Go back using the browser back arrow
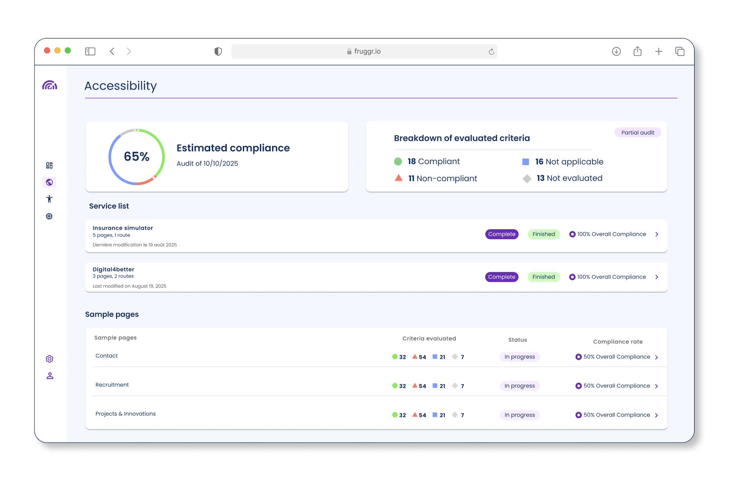Screen dimensions: 729x481 click(x=112, y=52)
